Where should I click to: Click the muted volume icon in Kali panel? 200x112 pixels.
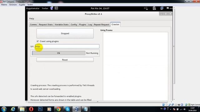point(146,8)
